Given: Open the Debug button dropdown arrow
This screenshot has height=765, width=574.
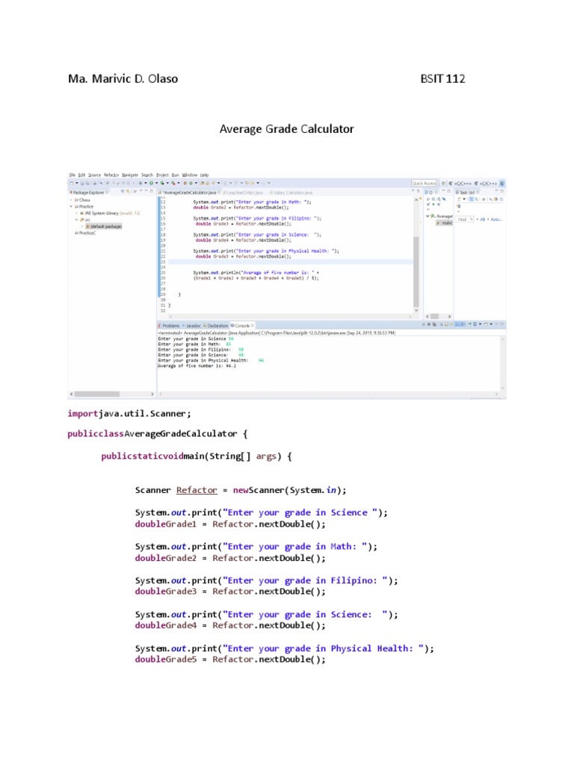Looking at the screenshot, I should pyautogui.click(x=146, y=183).
